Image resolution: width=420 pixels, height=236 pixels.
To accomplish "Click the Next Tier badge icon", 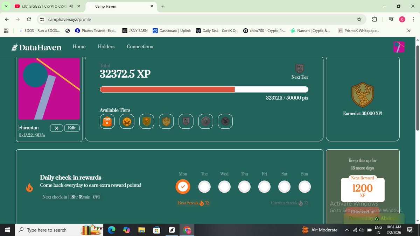I will pos(300,68).
